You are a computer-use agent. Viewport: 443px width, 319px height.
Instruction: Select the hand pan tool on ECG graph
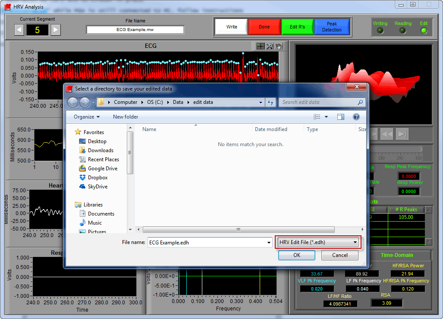pyautogui.click(x=279, y=46)
